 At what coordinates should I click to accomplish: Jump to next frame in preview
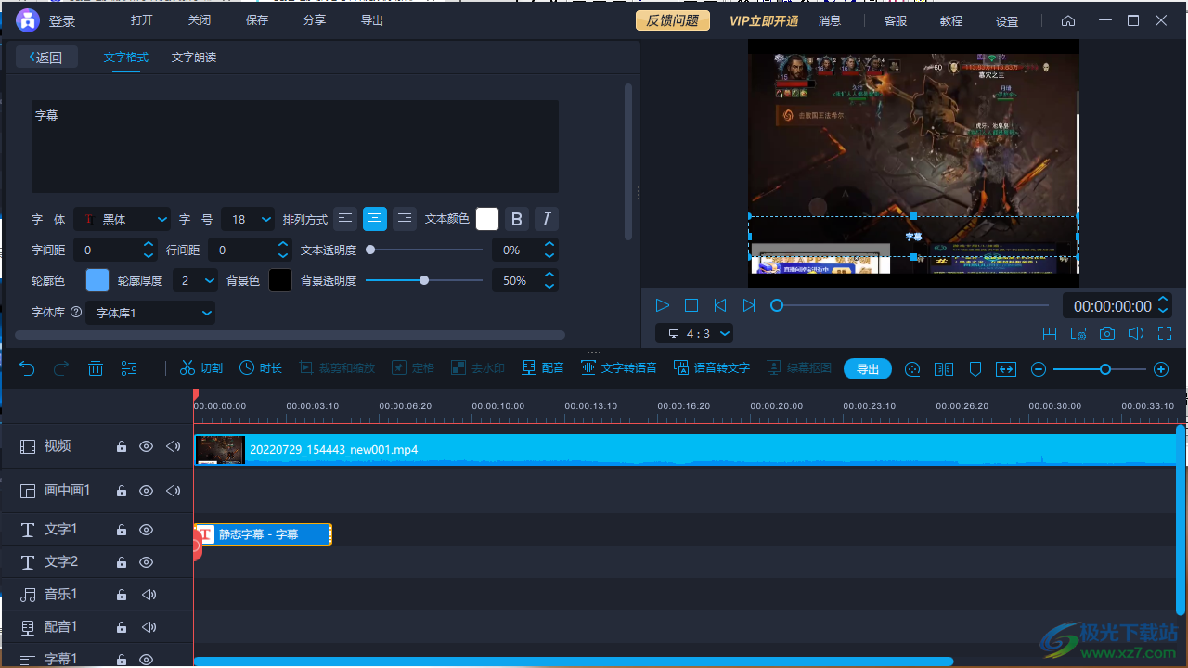[748, 305]
